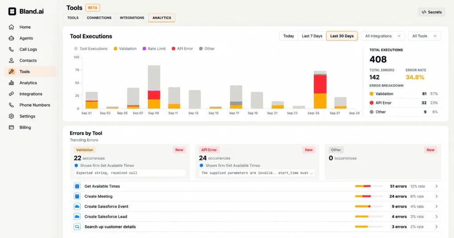Click the Tools wrench icon in sidebar
Image resolution: width=454 pixels, height=238 pixels.
(11, 71)
